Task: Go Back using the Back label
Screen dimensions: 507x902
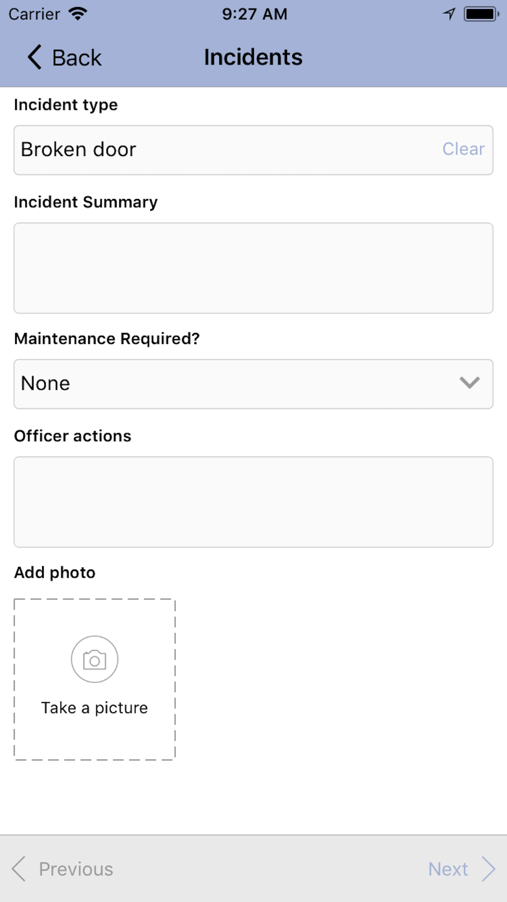Action: 77,58
